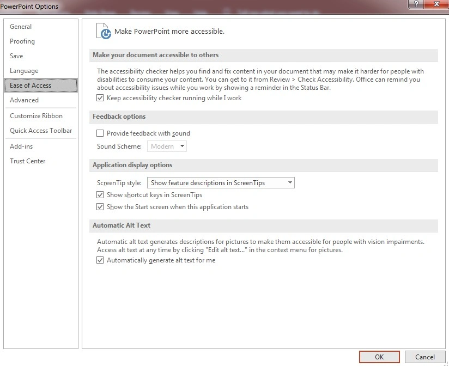Toggle Show shortcut keys in ScreenTips
The height and width of the screenshot is (367, 449).
(x=100, y=195)
